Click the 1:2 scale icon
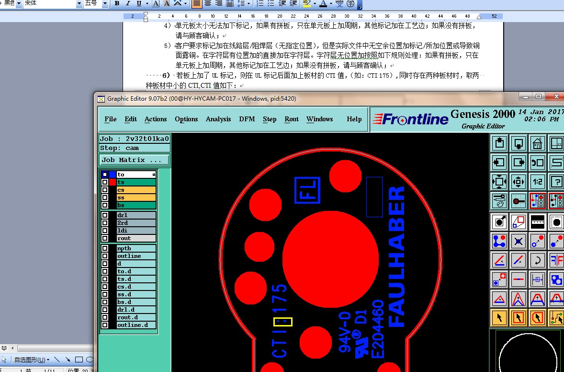 pos(537,182)
